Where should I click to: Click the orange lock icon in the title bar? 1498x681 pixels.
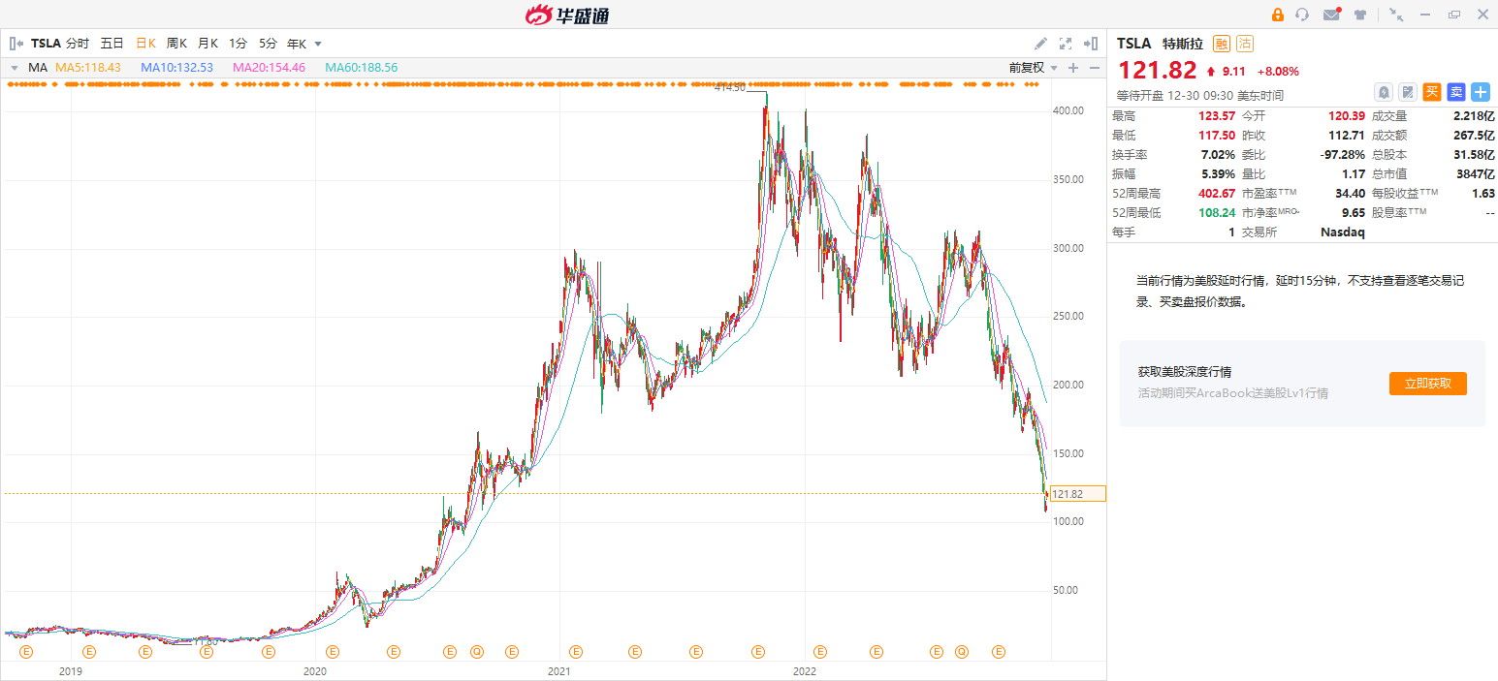tap(1277, 15)
